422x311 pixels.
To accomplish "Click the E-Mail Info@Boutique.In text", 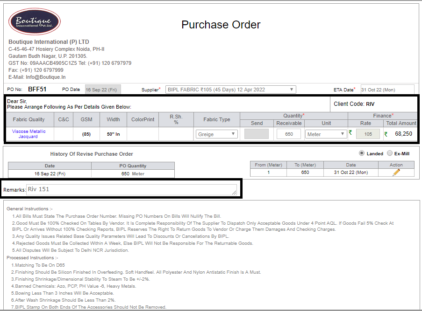I will point(37,77).
